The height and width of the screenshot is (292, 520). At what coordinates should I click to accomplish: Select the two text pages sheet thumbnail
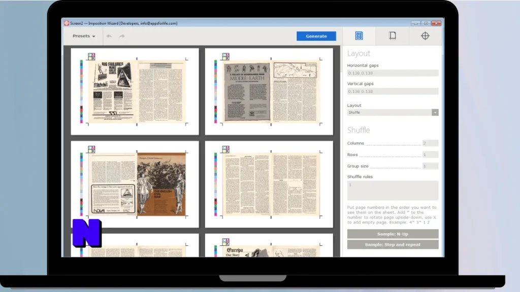(269, 185)
